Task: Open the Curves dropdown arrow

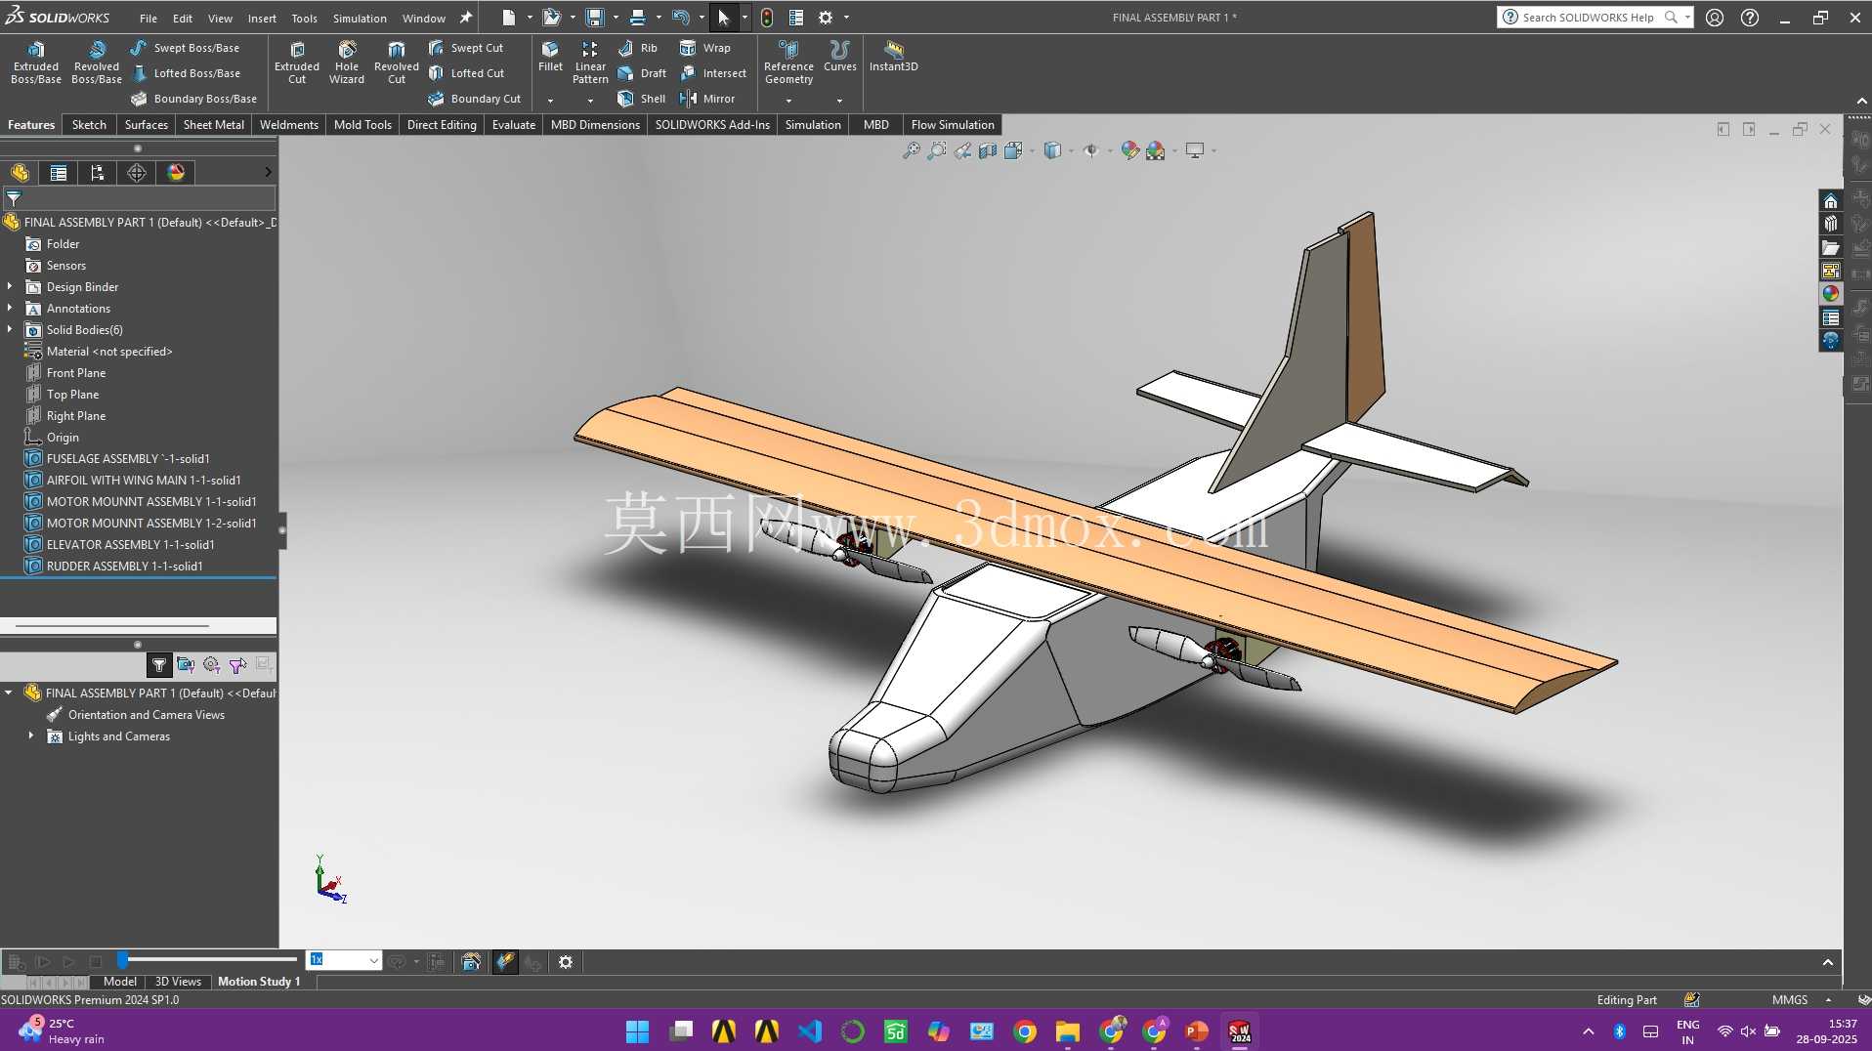Action: point(839,101)
